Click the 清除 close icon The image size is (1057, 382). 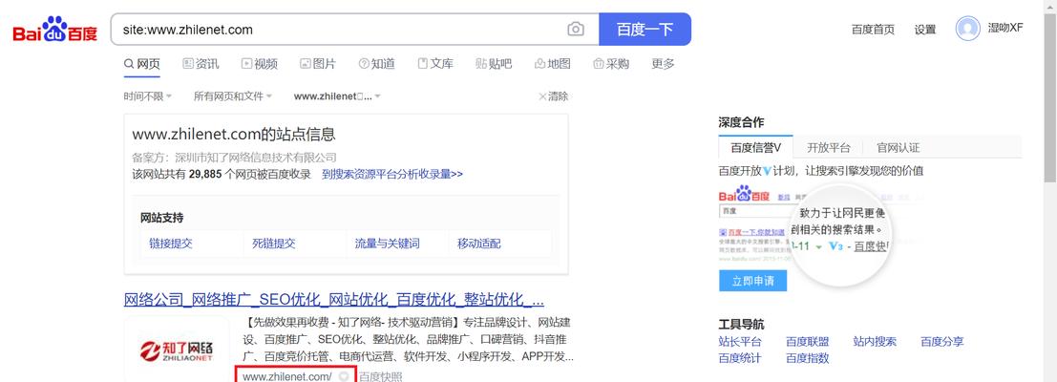coord(542,96)
